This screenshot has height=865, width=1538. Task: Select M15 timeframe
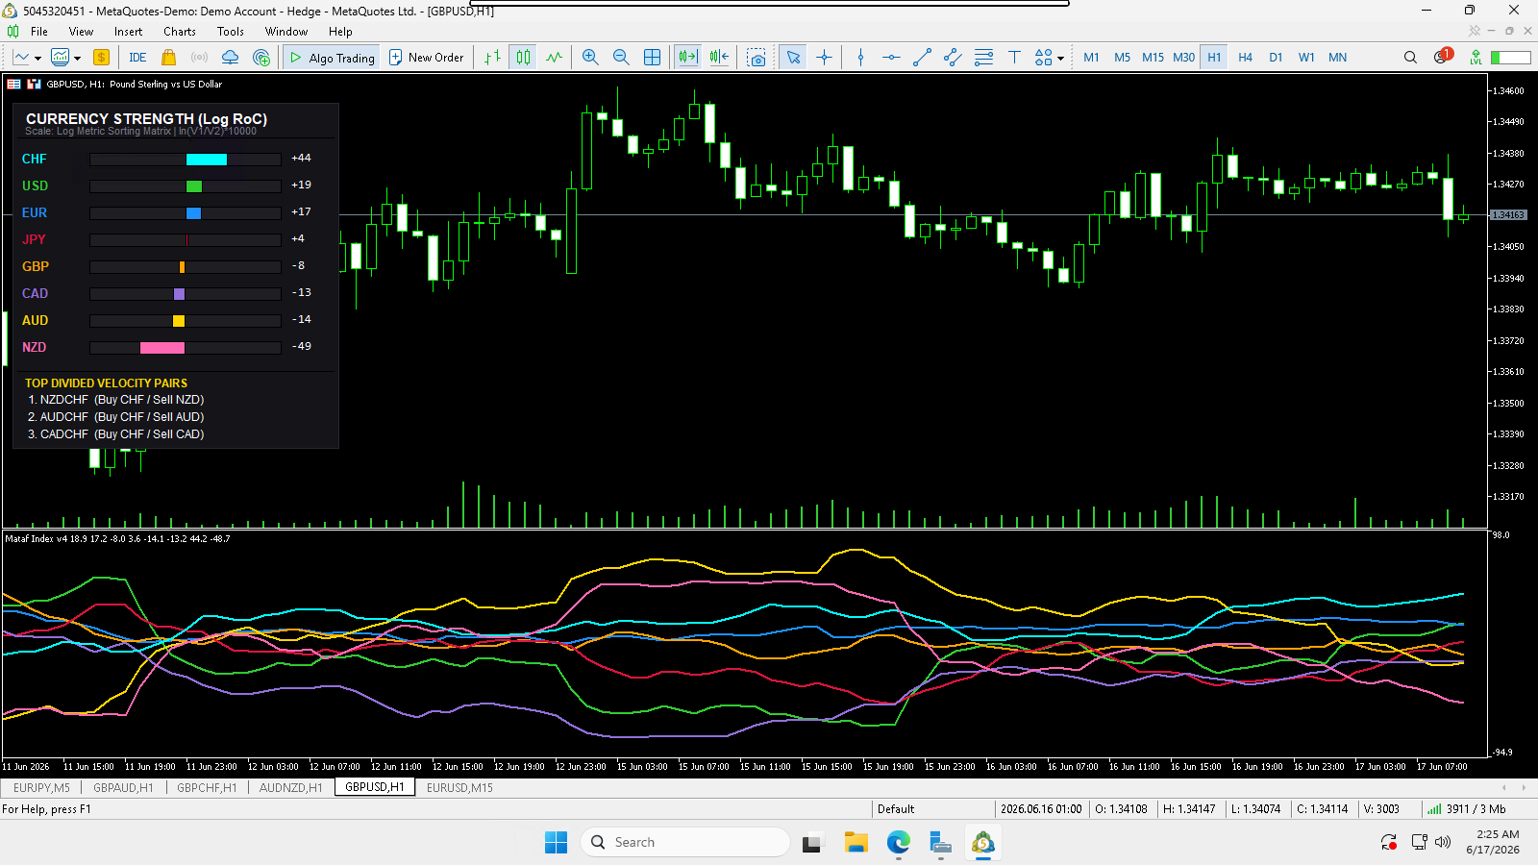coord(1153,58)
